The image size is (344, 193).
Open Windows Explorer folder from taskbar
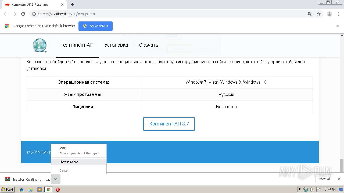30,190
